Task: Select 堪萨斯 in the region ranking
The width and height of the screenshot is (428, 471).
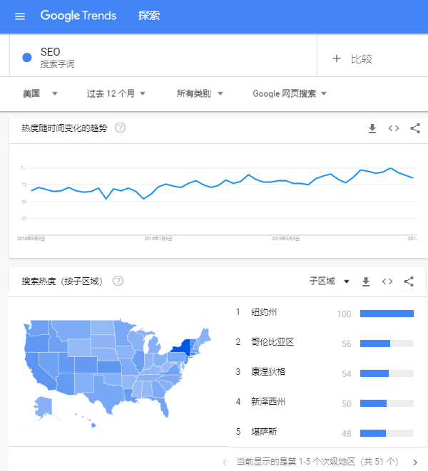Action: (x=264, y=432)
